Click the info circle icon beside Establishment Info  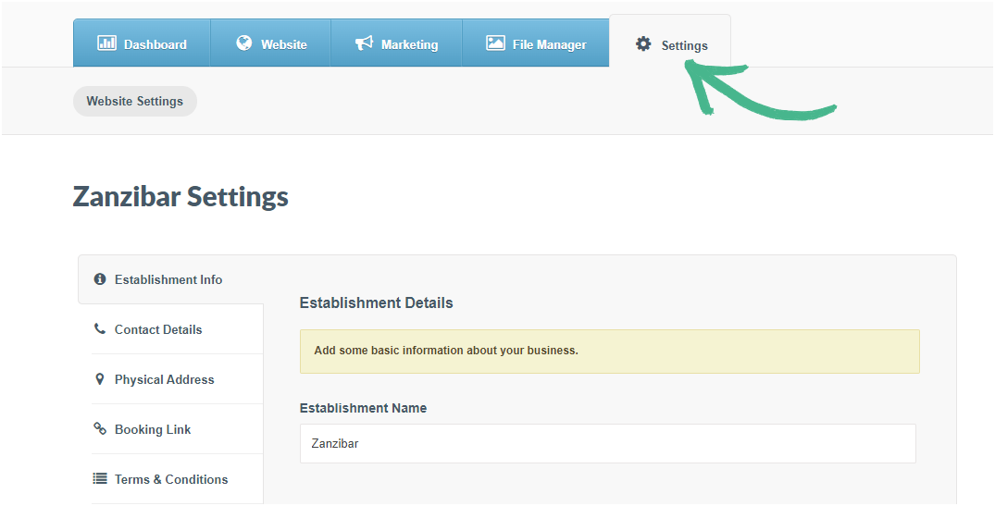[100, 279]
